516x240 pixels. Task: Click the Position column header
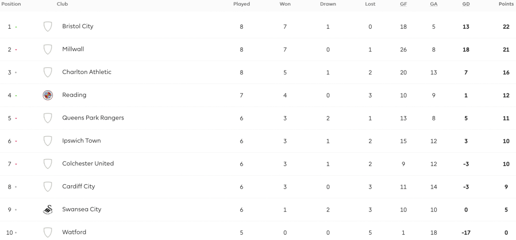click(x=11, y=4)
